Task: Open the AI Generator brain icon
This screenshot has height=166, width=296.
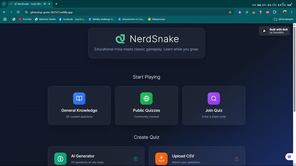Action: pyautogui.click(x=60, y=159)
